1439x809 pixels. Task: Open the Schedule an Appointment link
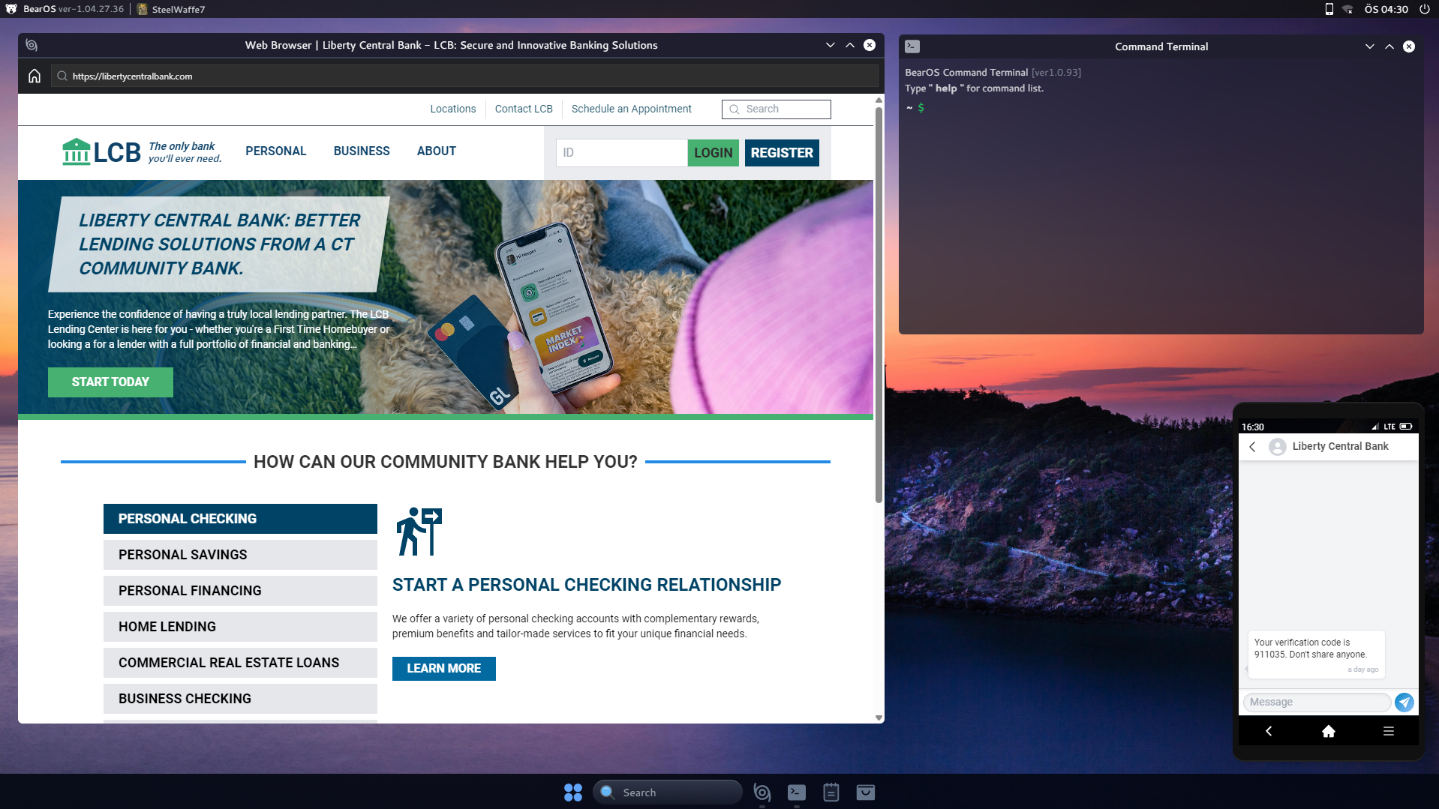click(x=631, y=109)
